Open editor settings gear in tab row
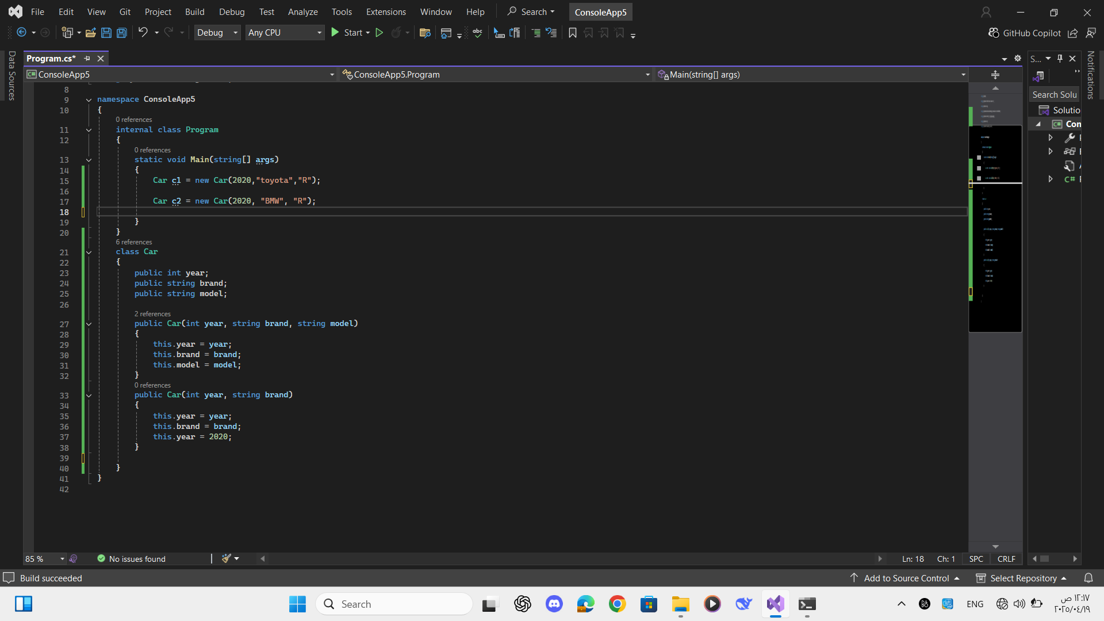This screenshot has height=621, width=1104. [x=1018, y=58]
